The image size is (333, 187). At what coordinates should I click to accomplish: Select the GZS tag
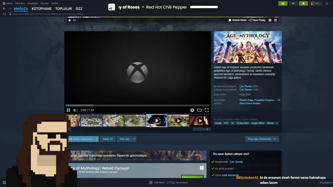[226, 123]
